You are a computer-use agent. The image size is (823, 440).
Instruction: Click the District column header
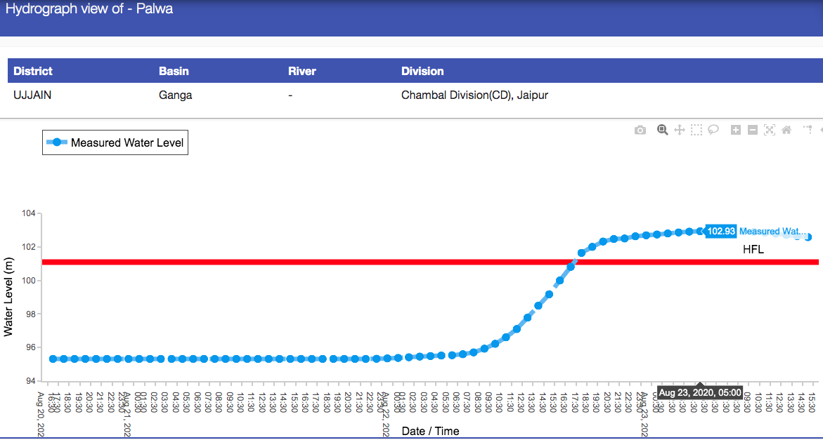pyautogui.click(x=33, y=71)
